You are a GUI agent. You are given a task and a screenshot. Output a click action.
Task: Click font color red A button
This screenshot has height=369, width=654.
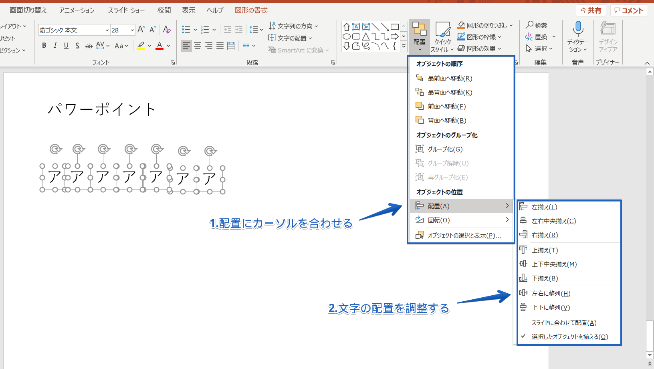tap(159, 46)
